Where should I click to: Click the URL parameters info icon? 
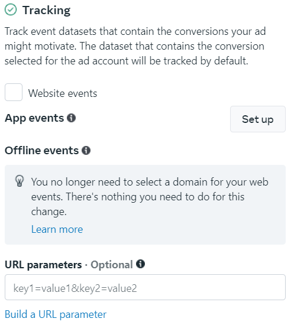pyautogui.click(x=140, y=264)
